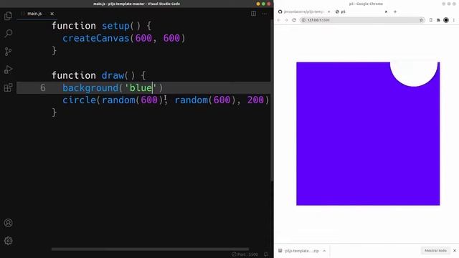Image resolution: width=459 pixels, height=258 pixels.
Task: Open the Search view in VS Code
Action: point(8,34)
